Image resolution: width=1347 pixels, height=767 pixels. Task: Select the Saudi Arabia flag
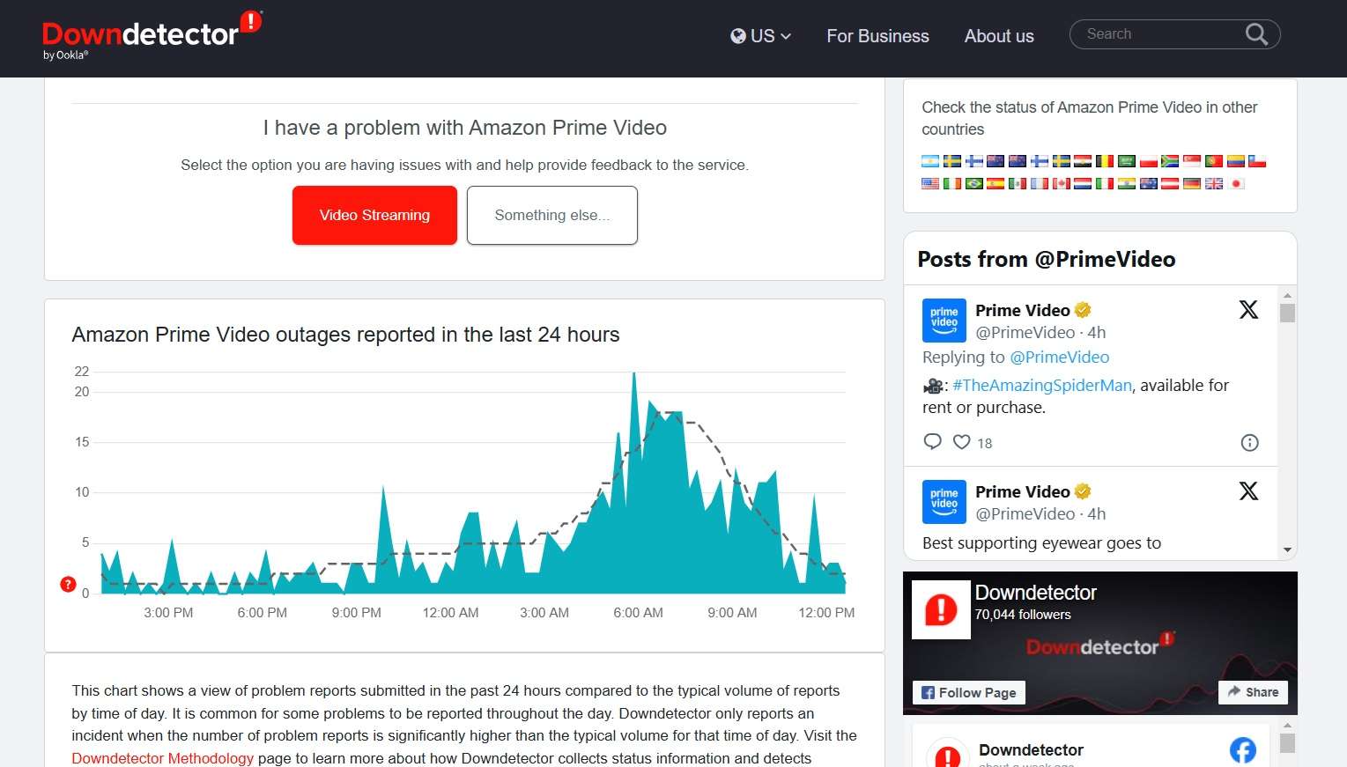click(1127, 161)
